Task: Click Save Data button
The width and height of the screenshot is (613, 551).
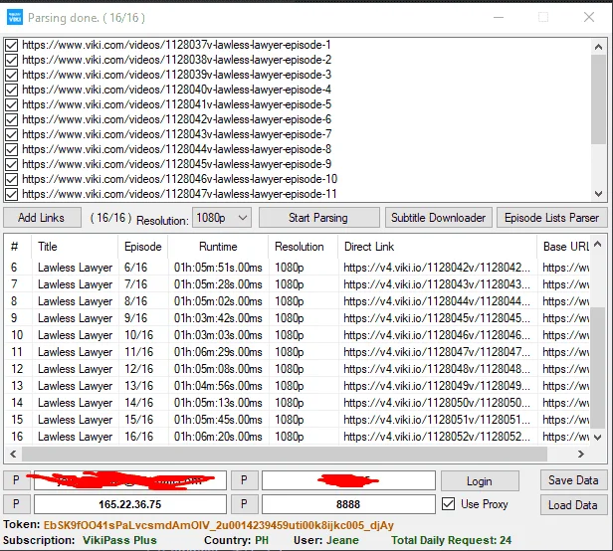Action: click(x=573, y=479)
